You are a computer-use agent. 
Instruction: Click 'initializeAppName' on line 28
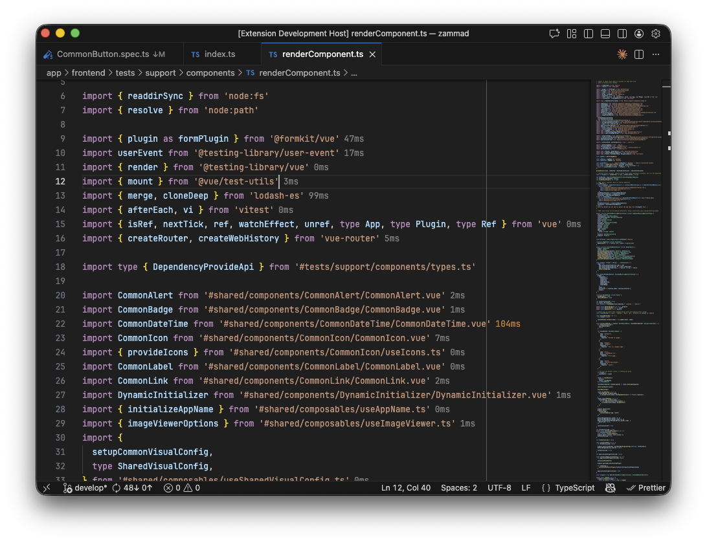click(170, 410)
